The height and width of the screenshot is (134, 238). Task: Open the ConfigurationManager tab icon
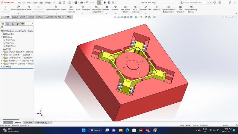click(12, 24)
